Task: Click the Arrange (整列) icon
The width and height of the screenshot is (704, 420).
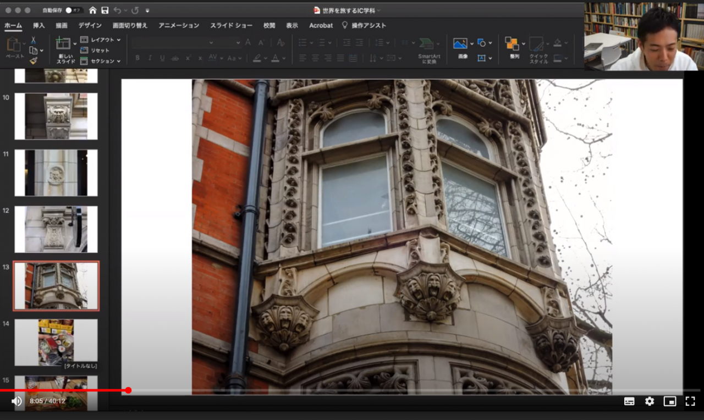Action: (x=512, y=44)
